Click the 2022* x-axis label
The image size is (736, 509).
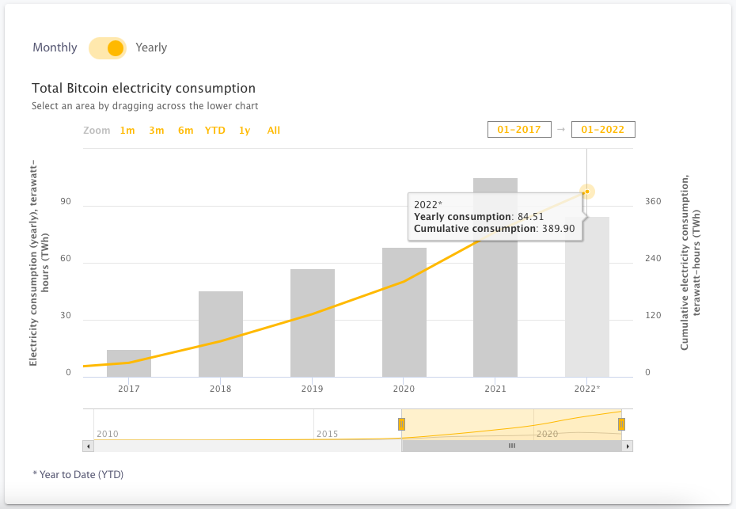(x=587, y=389)
